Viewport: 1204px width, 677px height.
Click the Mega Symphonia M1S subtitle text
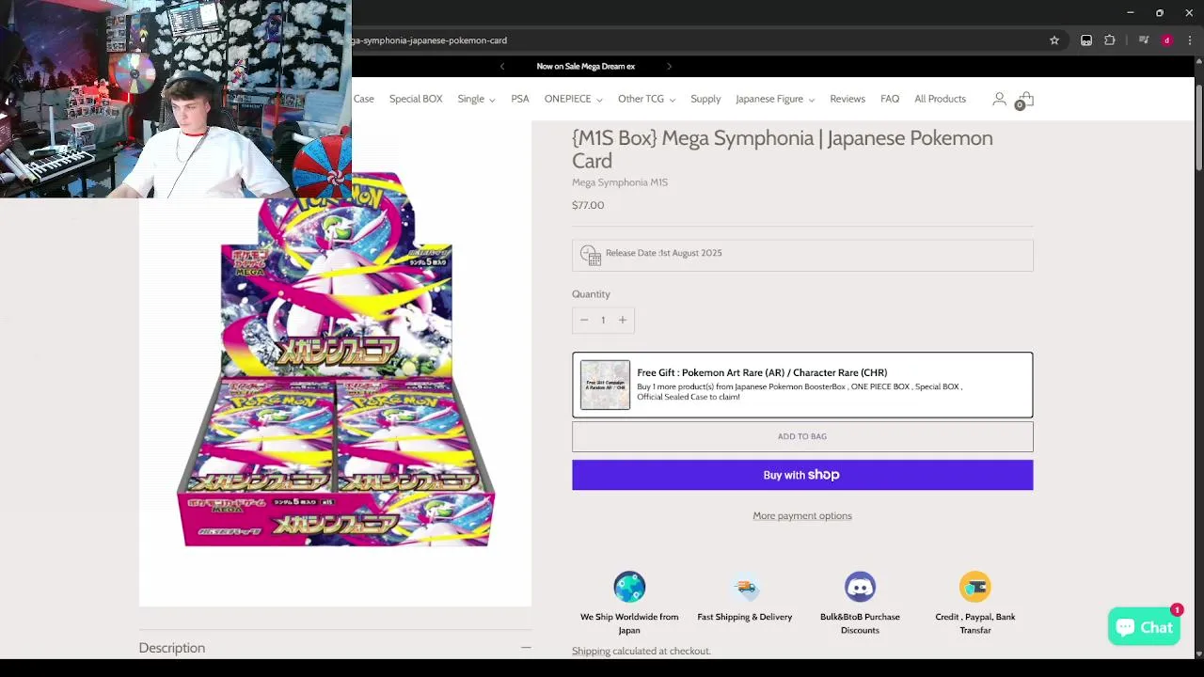(620, 182)
